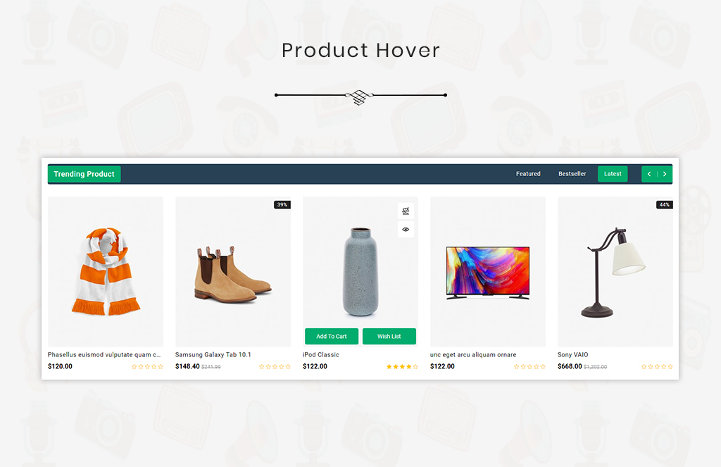Switch to the Bestseller tab

(572, 174)
